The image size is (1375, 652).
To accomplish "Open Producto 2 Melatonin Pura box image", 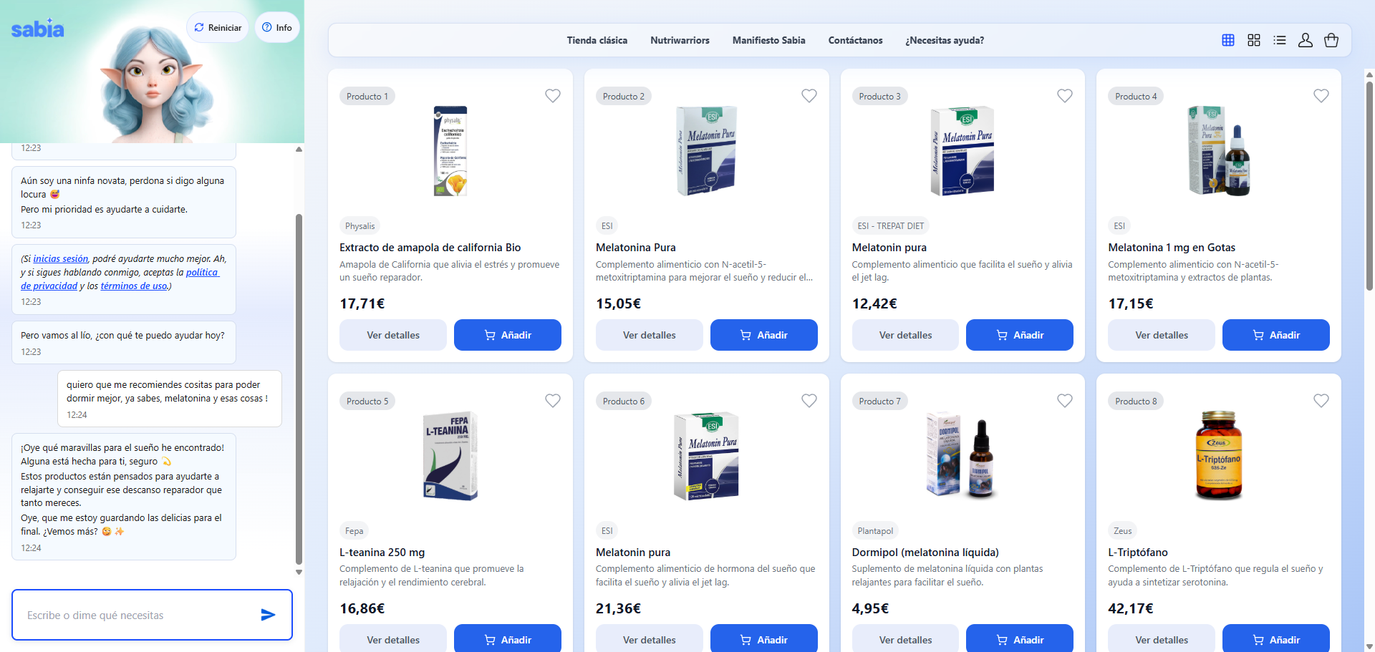I will tap(706, 151).
